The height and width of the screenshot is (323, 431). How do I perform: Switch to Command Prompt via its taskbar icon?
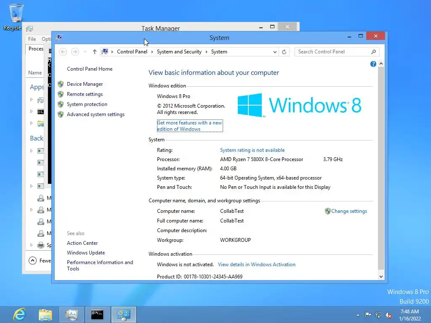pos(97,315)
